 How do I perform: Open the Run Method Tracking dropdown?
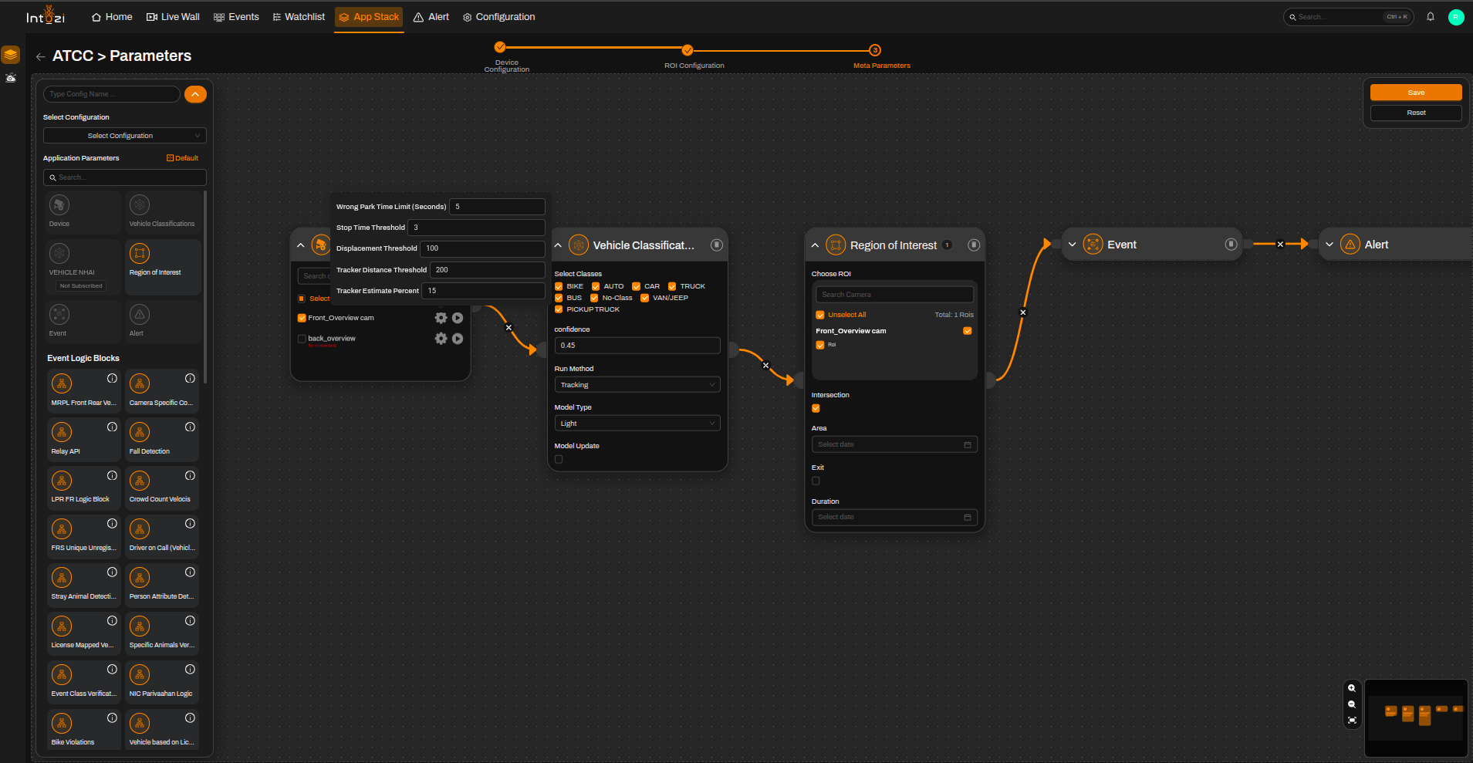637,384
